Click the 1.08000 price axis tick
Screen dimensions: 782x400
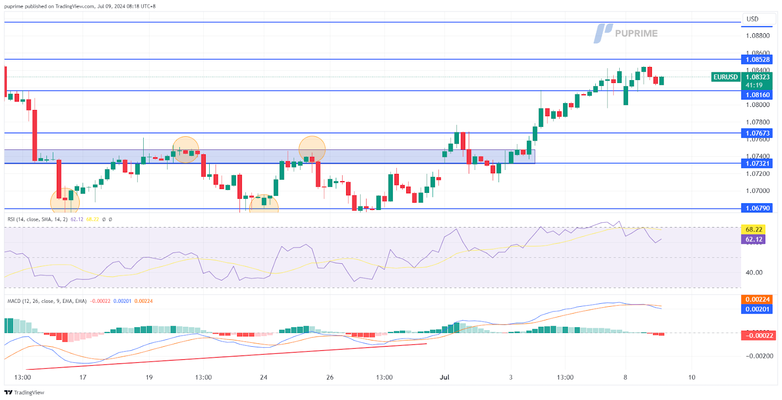pos(758,105)
